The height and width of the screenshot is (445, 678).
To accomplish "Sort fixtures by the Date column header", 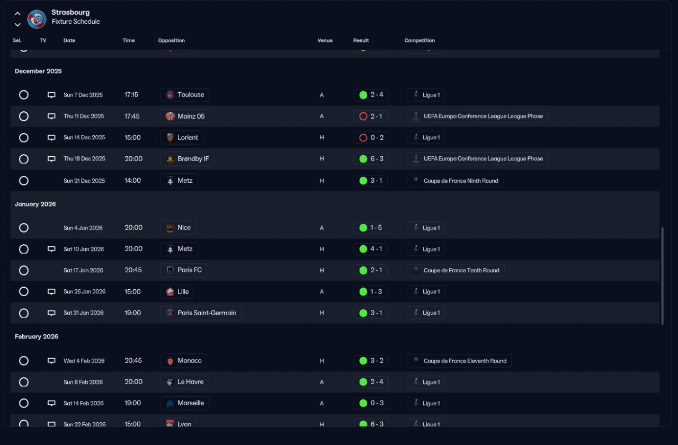I will click(x=69, y=41).
